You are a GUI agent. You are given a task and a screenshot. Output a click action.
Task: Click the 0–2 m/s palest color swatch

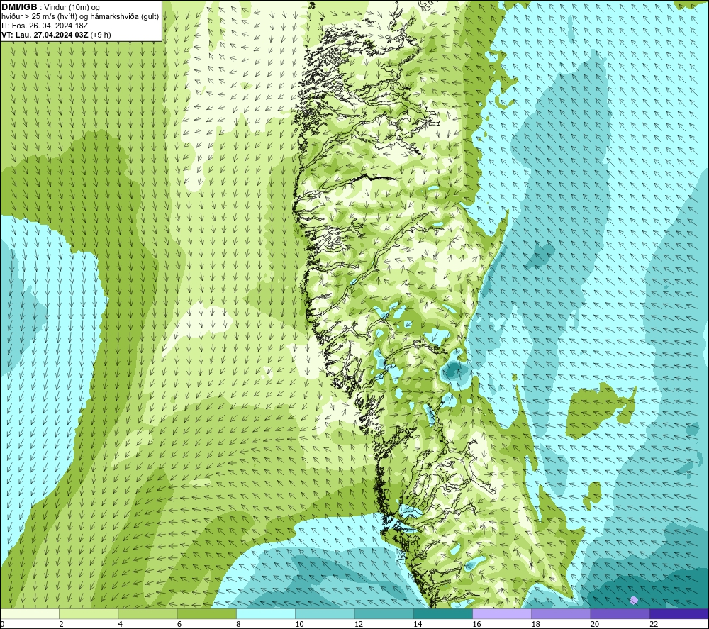click(x=29, y=613)
